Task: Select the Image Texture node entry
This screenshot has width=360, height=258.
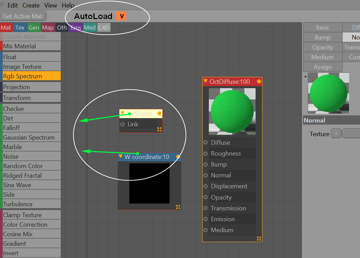Action: tap(30, 67)
